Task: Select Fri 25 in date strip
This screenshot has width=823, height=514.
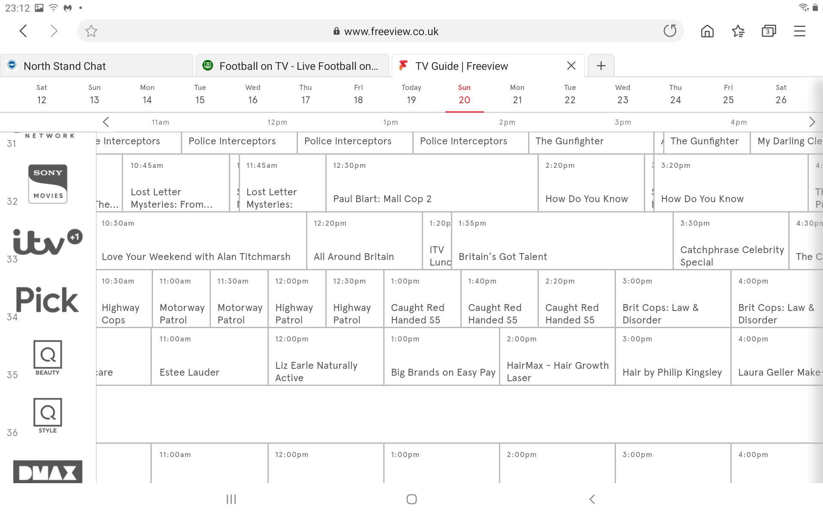Action: (728, 94)
